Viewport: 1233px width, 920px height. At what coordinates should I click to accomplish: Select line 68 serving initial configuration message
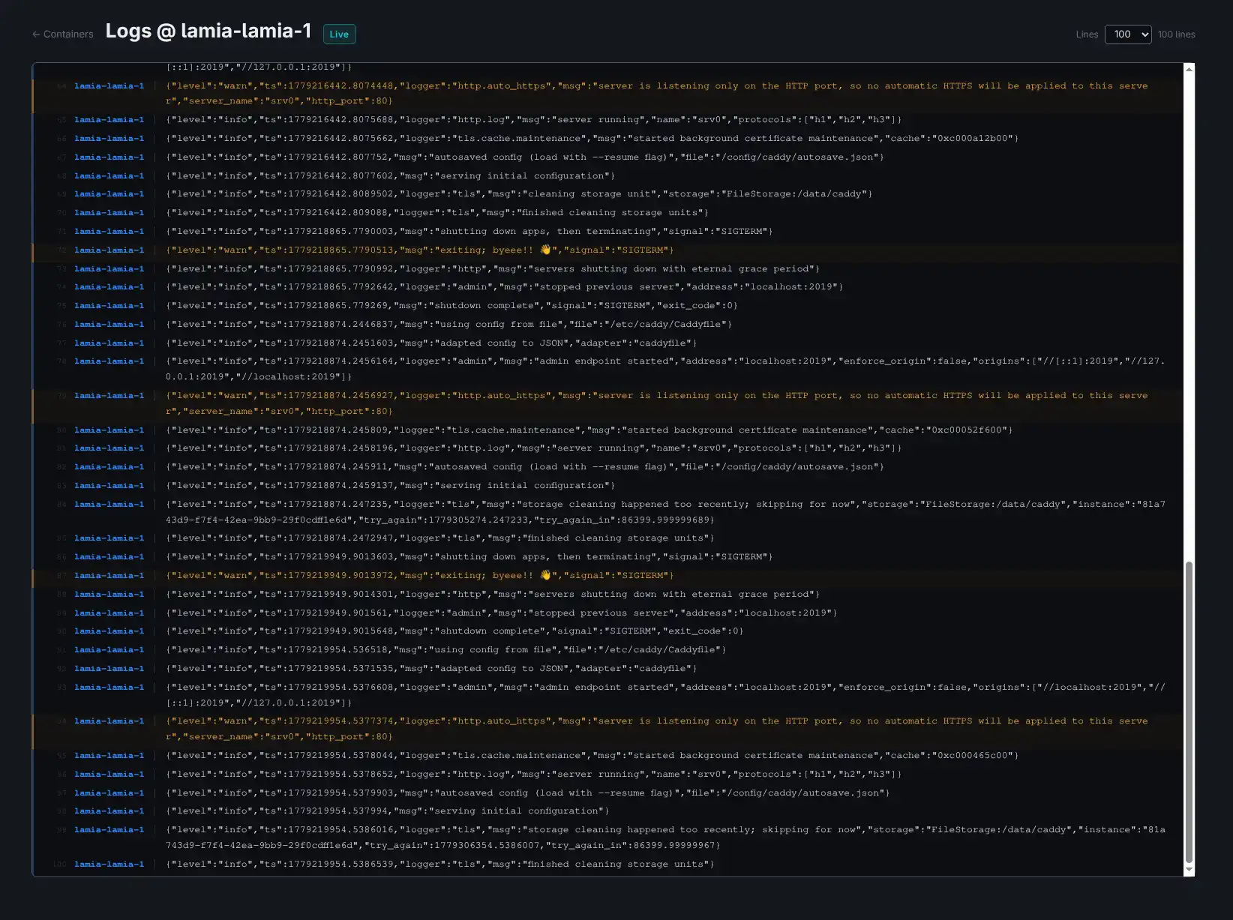point(390,176)
